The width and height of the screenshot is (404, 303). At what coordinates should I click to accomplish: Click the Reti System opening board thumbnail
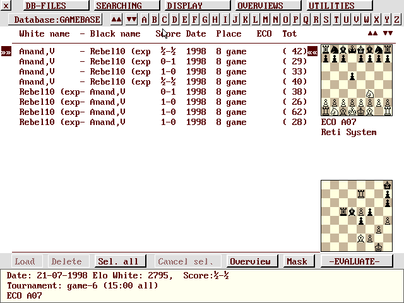(x=356, y=80)
